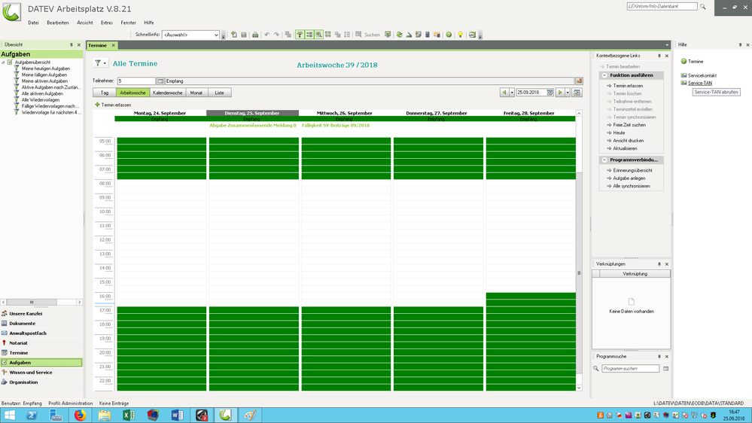
Task: Collapse the Aufgabenübersicht tree node
Action: tap(3, 62)
